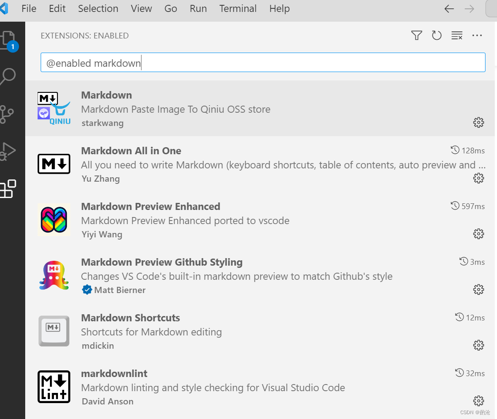Open the extensions Filter menu
Screen dimensions: 497x419
point(416,35)
